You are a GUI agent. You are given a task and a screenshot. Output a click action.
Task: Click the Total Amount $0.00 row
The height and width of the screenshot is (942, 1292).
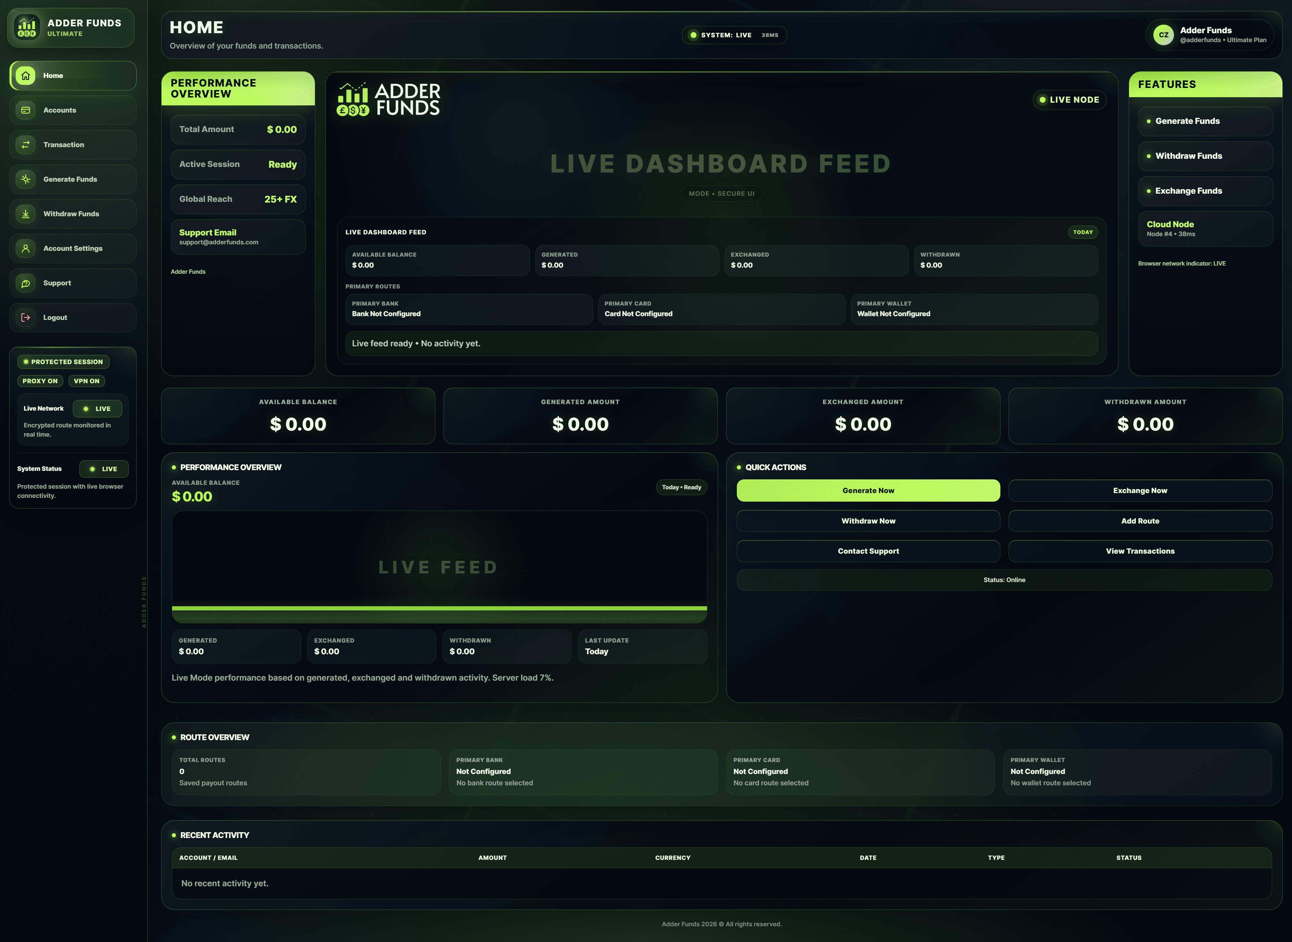pyautogui.click(x=238, y=129)
